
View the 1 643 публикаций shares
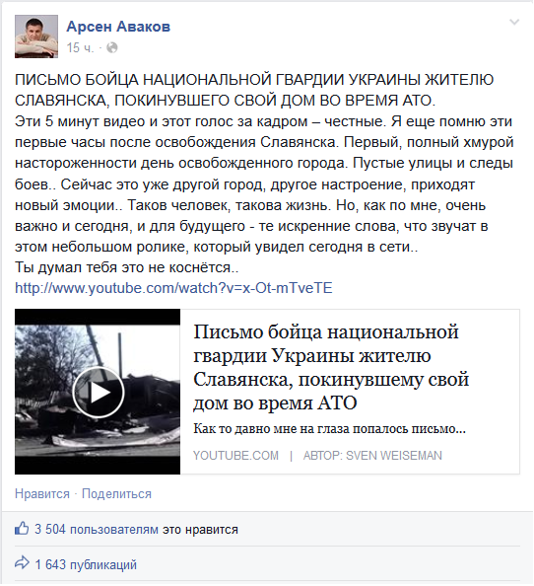(x=86, y=564)
